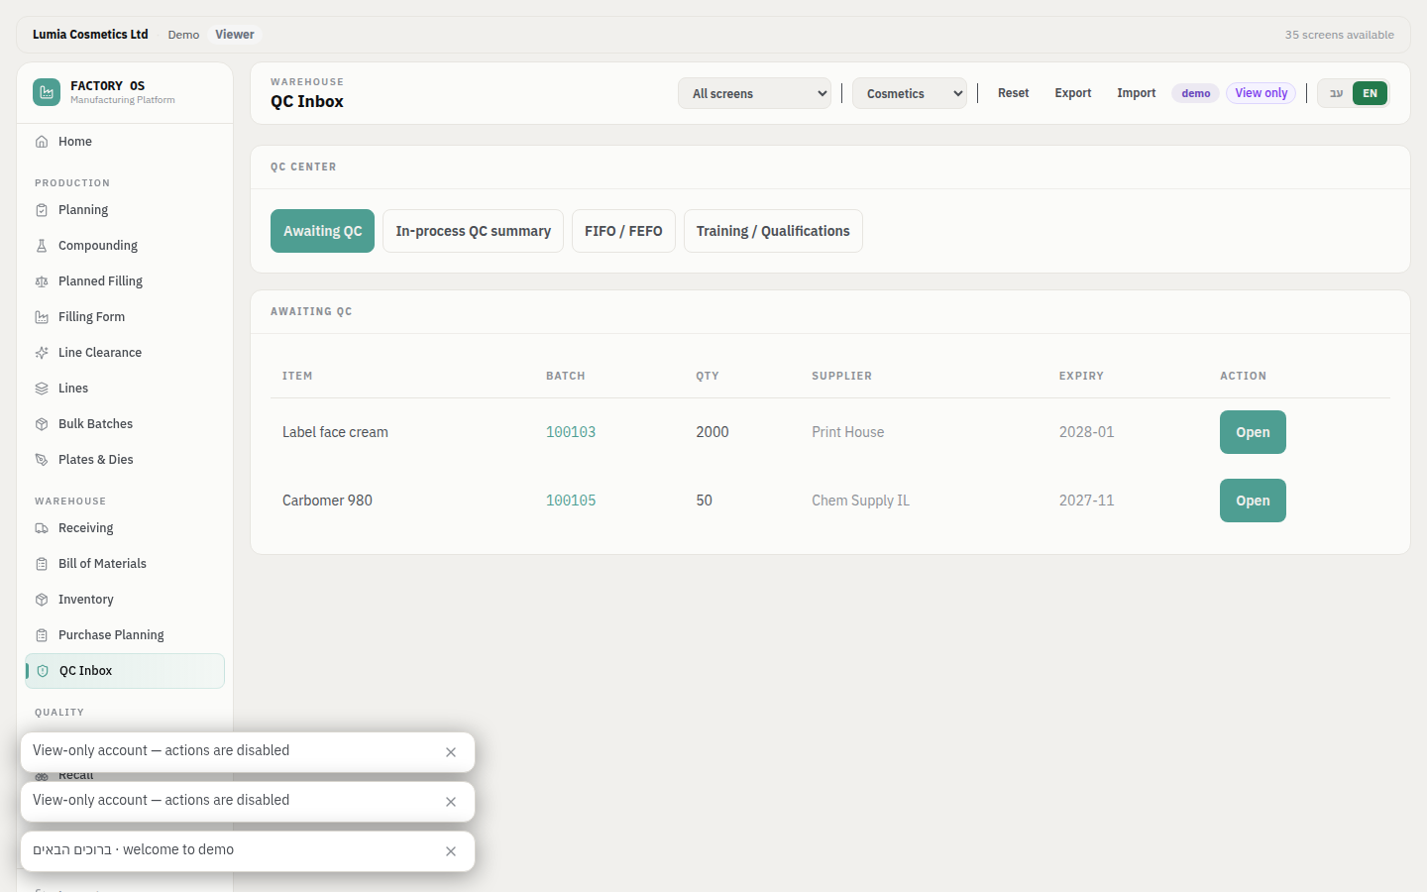Click the Export button
1427x892 pixels.
click(1073, 93)
